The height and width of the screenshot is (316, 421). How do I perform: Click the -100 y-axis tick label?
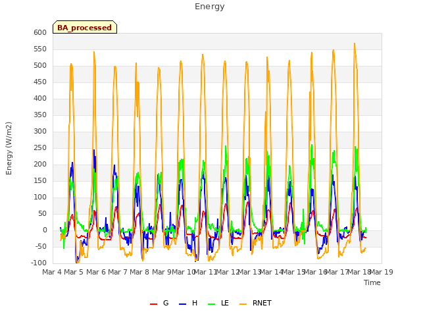[x=39, y=263]
